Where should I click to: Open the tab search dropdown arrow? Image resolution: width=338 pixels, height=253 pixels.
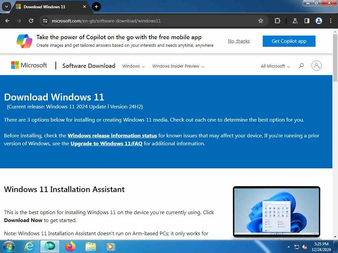(7, 7)
